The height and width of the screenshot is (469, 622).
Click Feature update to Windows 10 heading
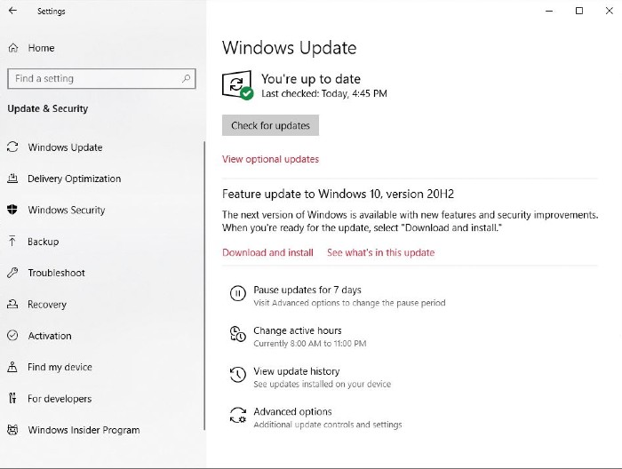(338, 194)
